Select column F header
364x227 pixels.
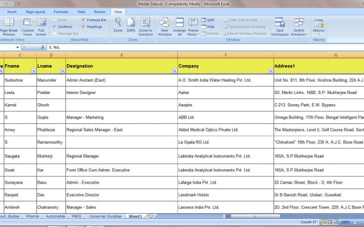point(226,55)
